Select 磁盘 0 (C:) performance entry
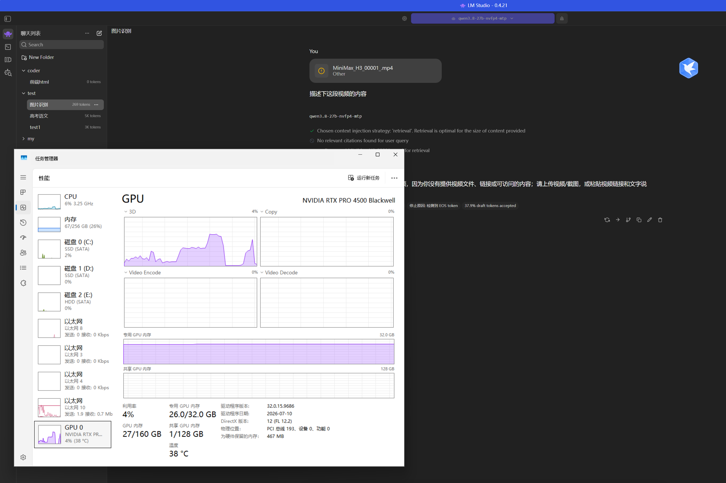Viewport: 726px width, 483px height. (73, 249)
